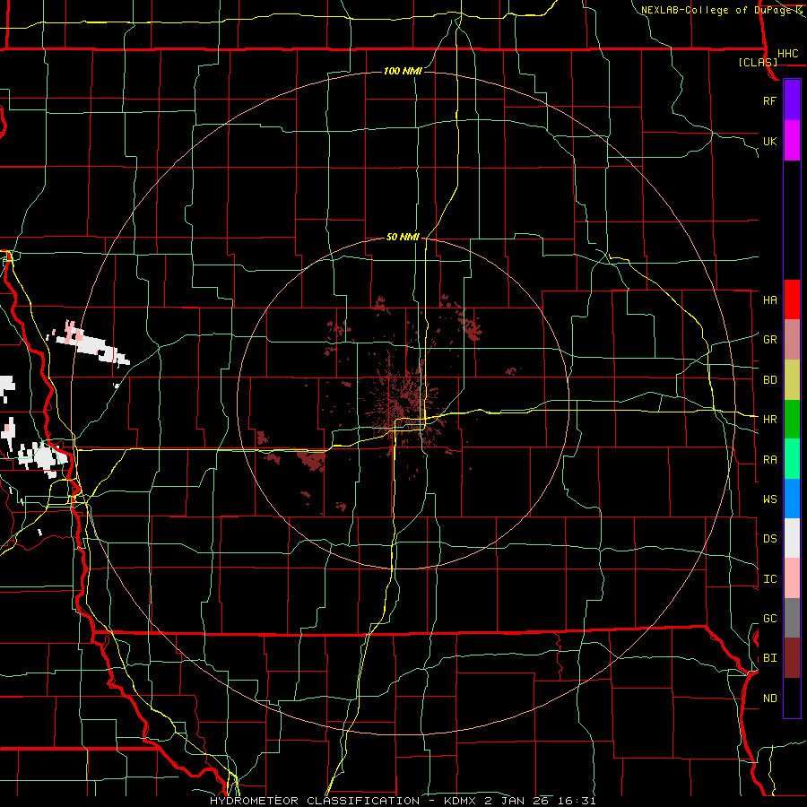Screen dimensions: 807x807
Task: Click the HR green legend color block
Action: (x=792, y=419)
